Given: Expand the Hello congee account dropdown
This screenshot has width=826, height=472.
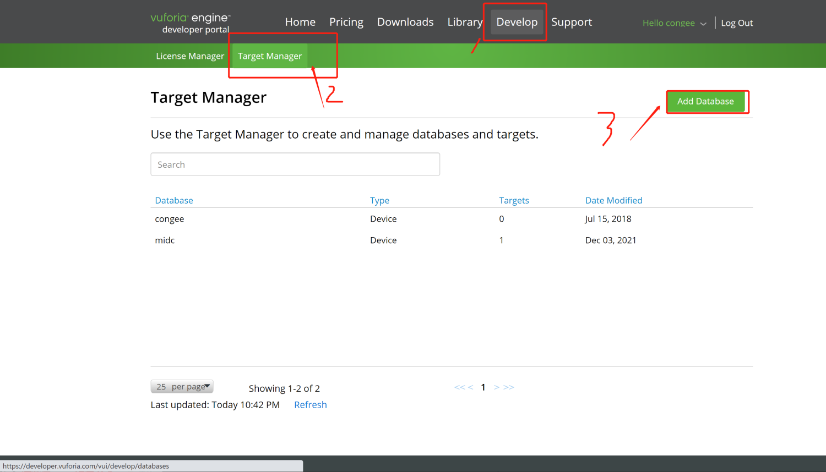Looking at the screenshot, I should [674, 23].
